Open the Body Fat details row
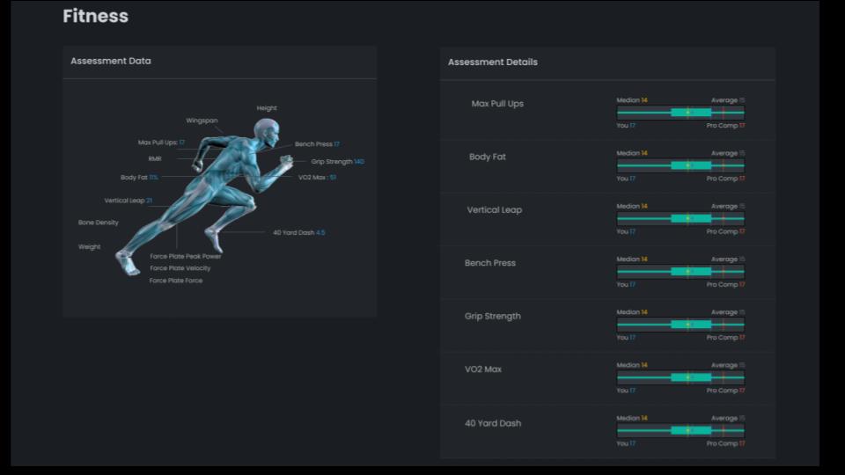 click(x=488, y=157)
